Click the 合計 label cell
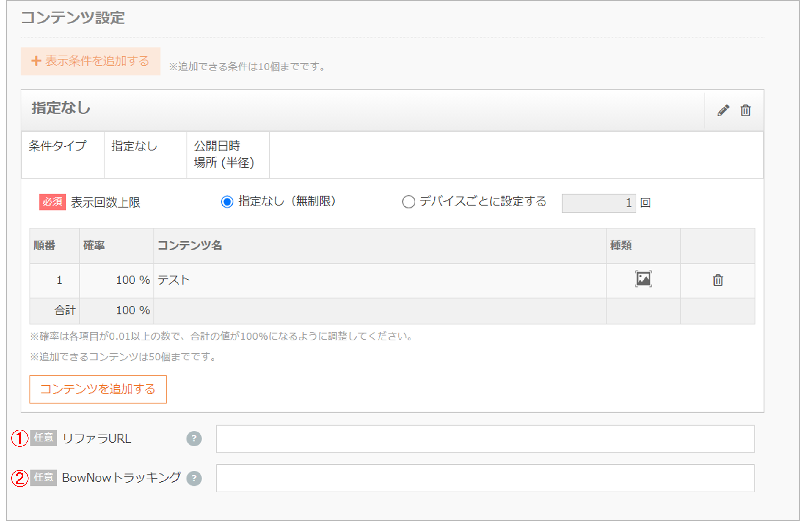Screen dimensions: 800x521 pos(55,311)
